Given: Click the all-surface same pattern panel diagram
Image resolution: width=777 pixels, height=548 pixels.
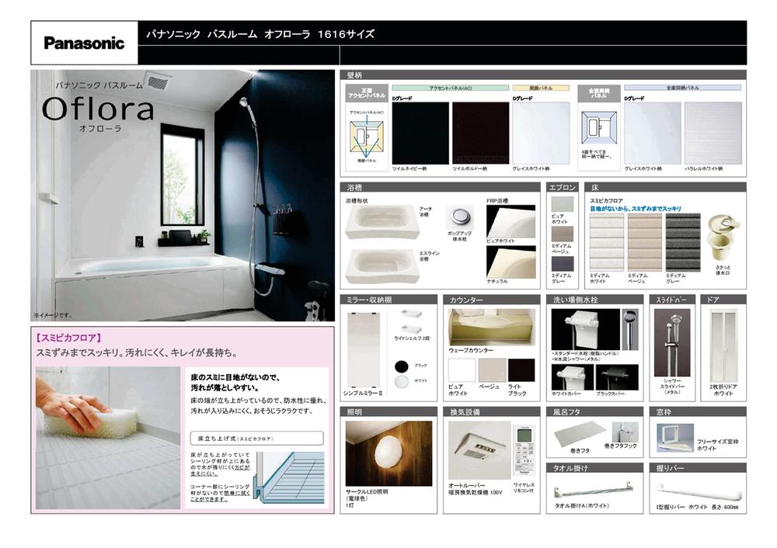Looking at the screenshot, I should (x=601, y=127).
